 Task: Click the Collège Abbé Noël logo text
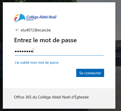pyautogui.click(x=41, y=17)
